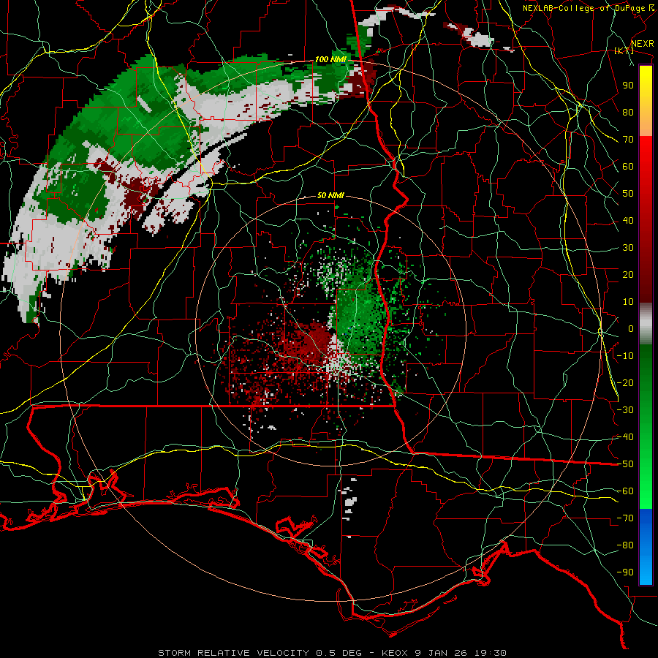Click the 20 value on the velocity scale

point(628,275)
